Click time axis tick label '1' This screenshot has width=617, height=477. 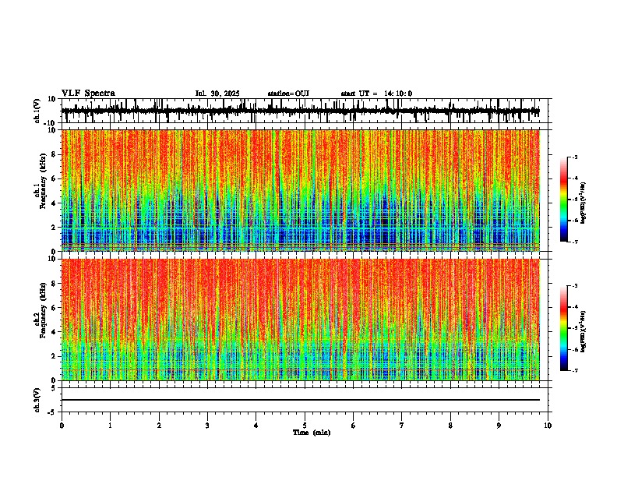click(x=110, y=426)
